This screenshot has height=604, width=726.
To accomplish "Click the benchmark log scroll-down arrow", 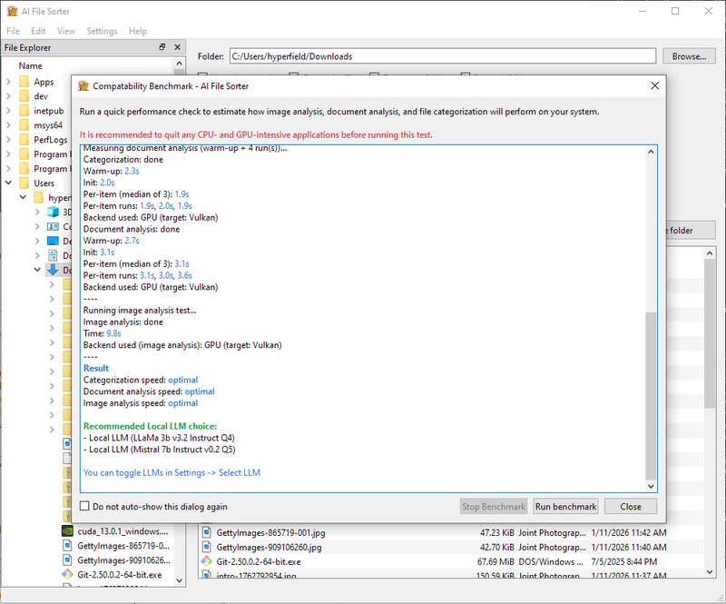I will pyautogui.click(x=651, y=486).
